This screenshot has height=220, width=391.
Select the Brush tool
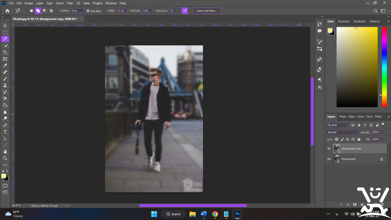(x=5, y=79)
